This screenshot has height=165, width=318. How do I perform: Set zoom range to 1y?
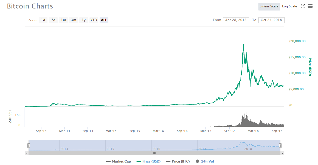[x=84, y=20]
